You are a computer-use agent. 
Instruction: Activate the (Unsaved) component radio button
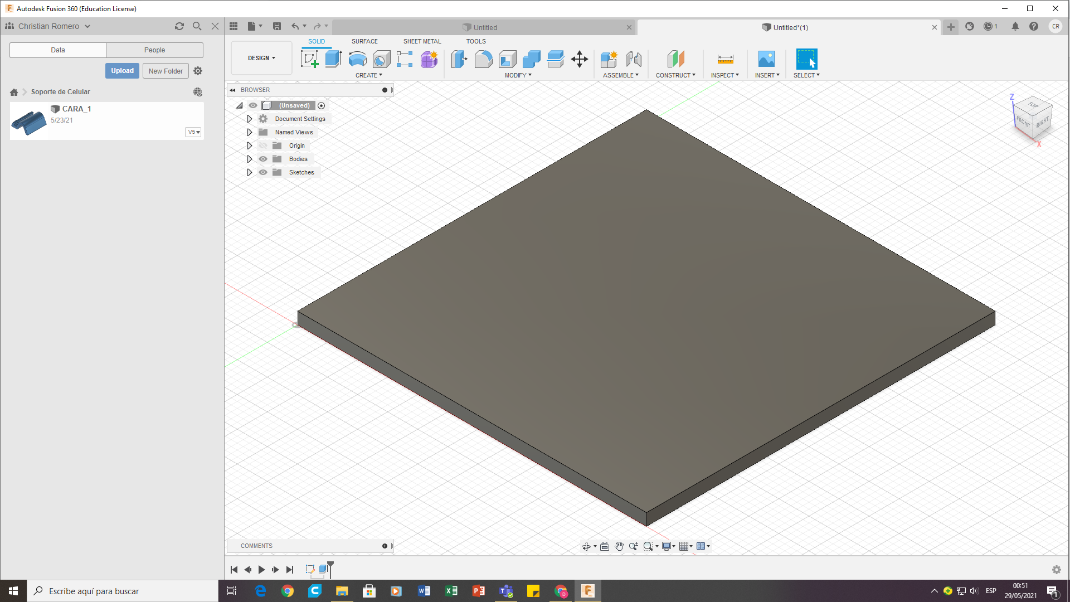pos(322,105)
